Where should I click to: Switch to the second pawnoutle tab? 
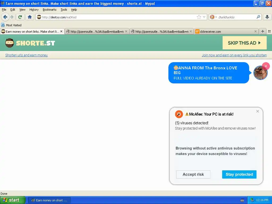(x=162, y=32)
